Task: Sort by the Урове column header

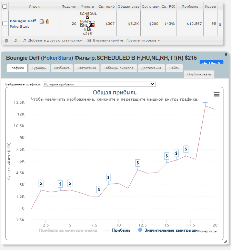Action: (210, 7)
